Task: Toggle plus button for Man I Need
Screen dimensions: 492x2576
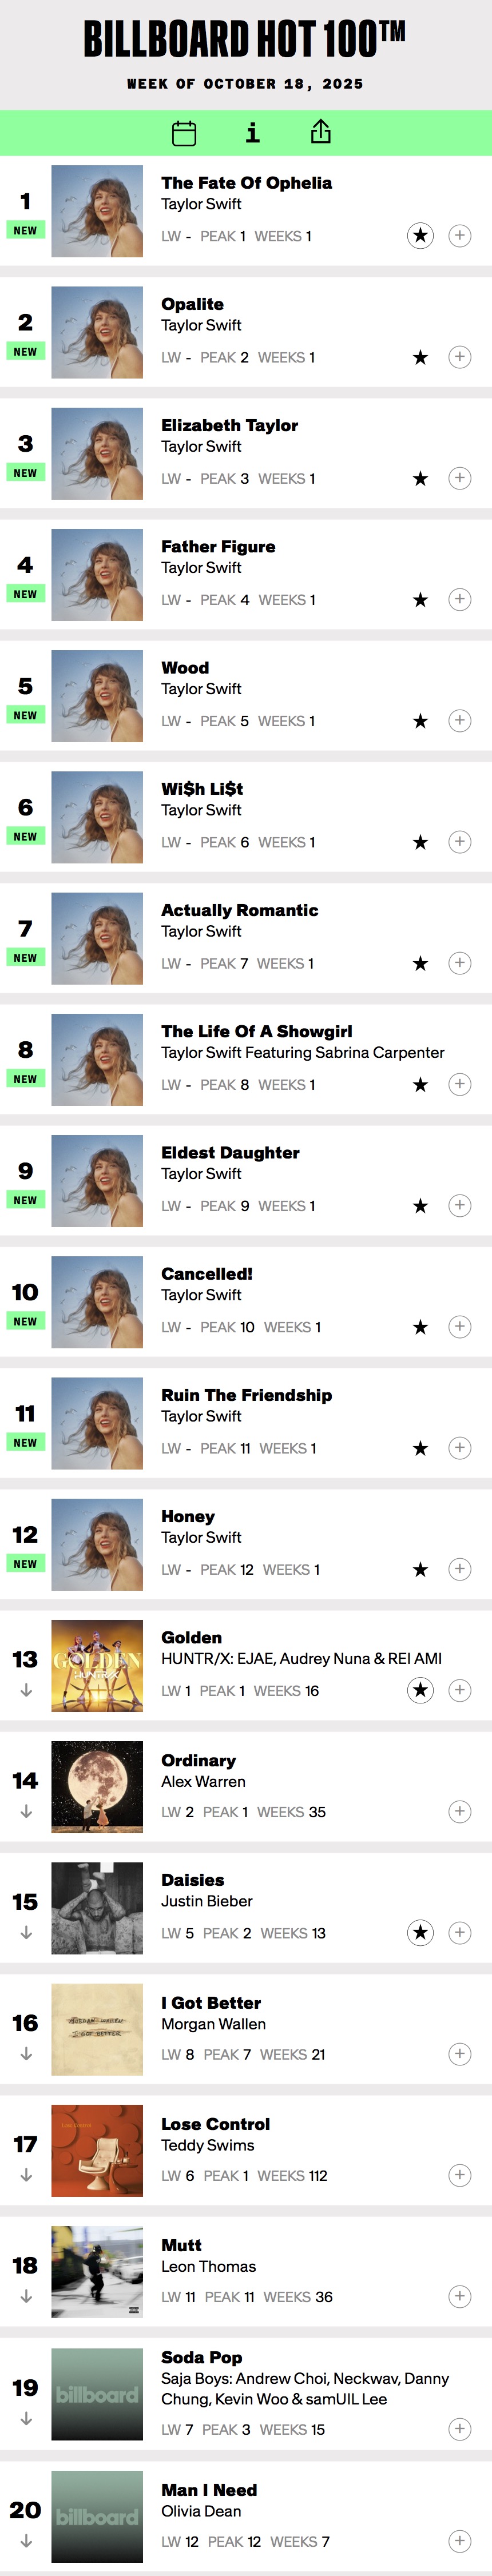Action: pos(459,2541)
